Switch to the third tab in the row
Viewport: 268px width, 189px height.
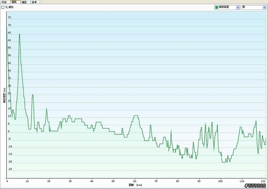(x=25, y=2)
